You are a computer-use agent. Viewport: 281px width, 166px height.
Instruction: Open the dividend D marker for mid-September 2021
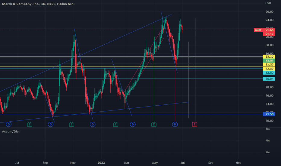point(51,124)
